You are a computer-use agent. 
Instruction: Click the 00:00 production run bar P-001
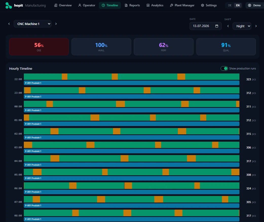click(131, 110)
